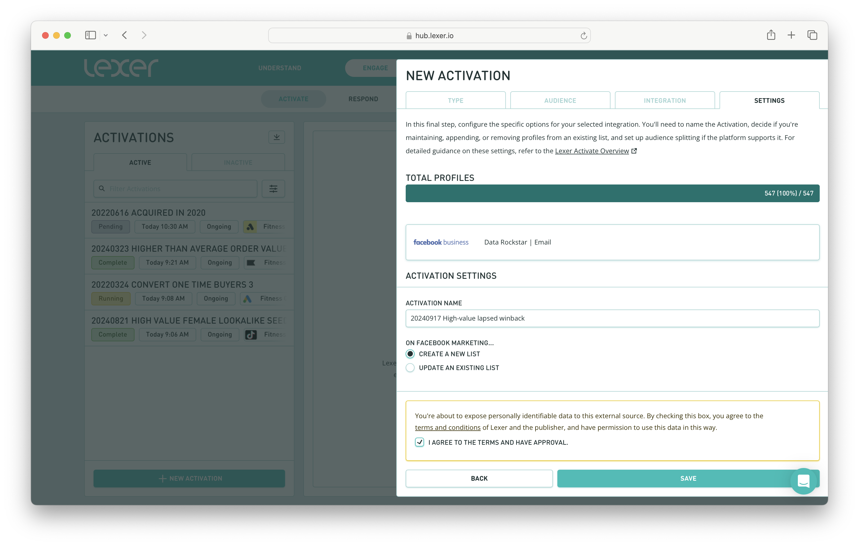Download activations with the export icon
The height and width of the screenshot is (546, 859).
point(276,137)
